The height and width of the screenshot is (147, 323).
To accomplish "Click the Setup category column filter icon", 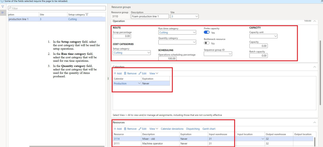I will [87, 14].
